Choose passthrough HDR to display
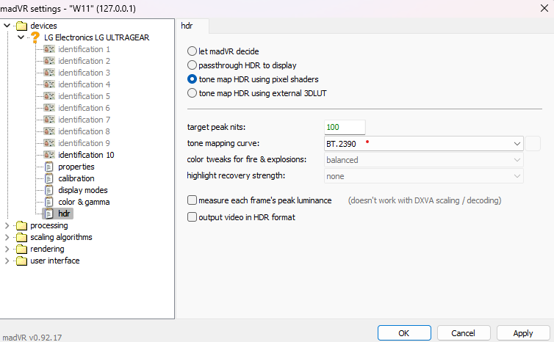 [x=193, y=65]
